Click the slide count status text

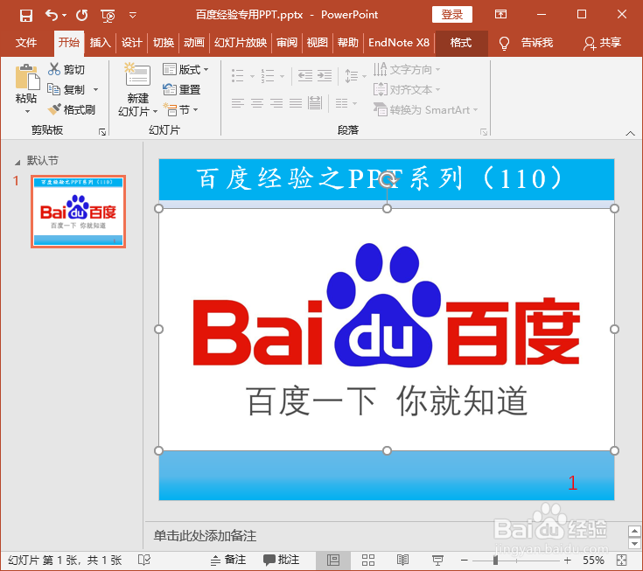click(65, 560)
